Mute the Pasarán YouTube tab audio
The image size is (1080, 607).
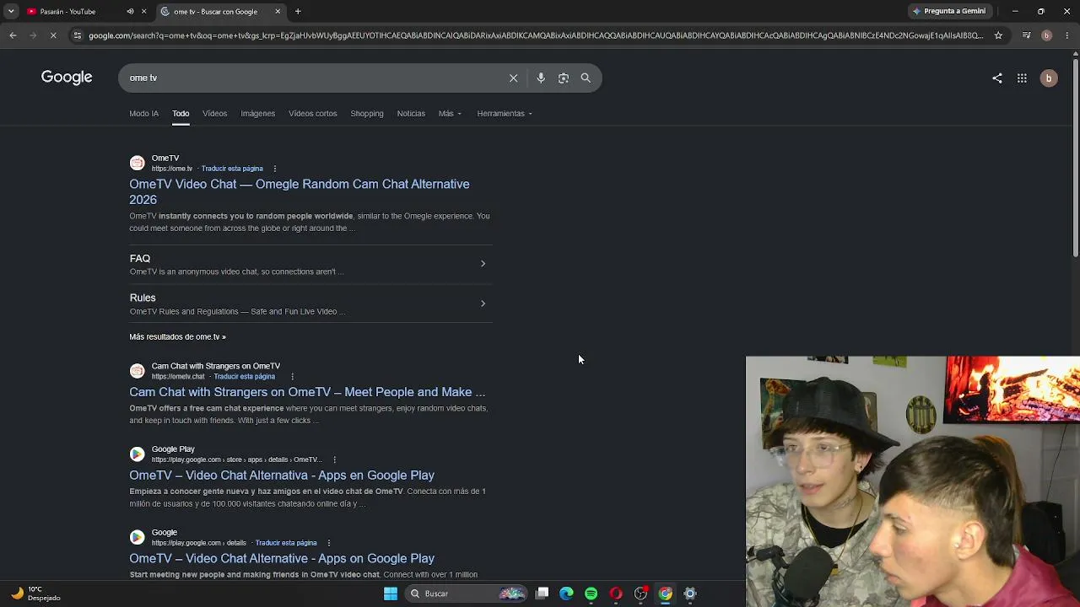130,12
